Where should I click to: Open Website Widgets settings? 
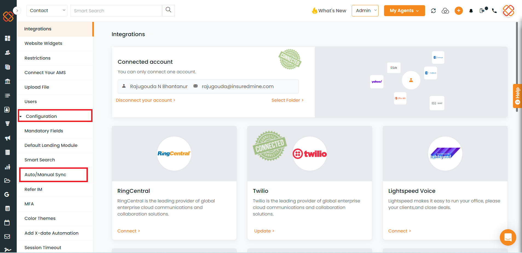click(x=55, y=43)
